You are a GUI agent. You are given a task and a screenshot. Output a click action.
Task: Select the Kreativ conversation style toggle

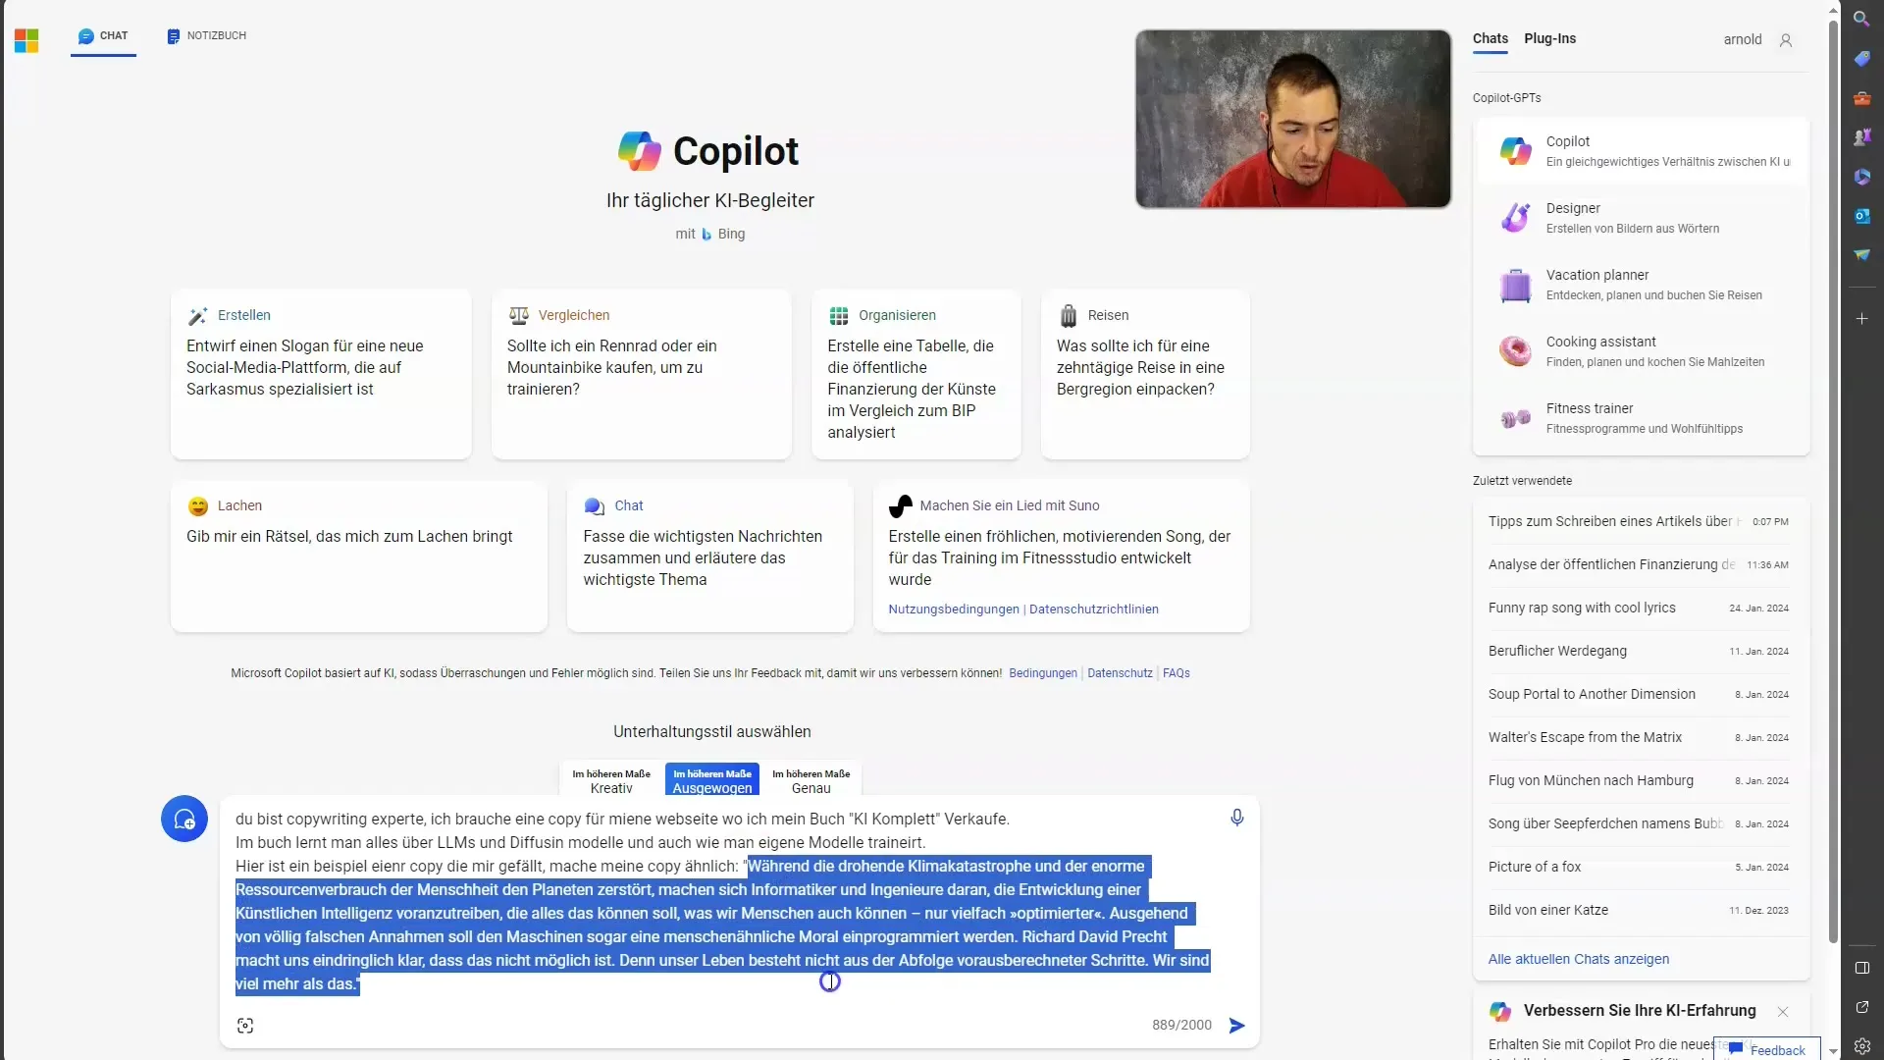point(608,780)
